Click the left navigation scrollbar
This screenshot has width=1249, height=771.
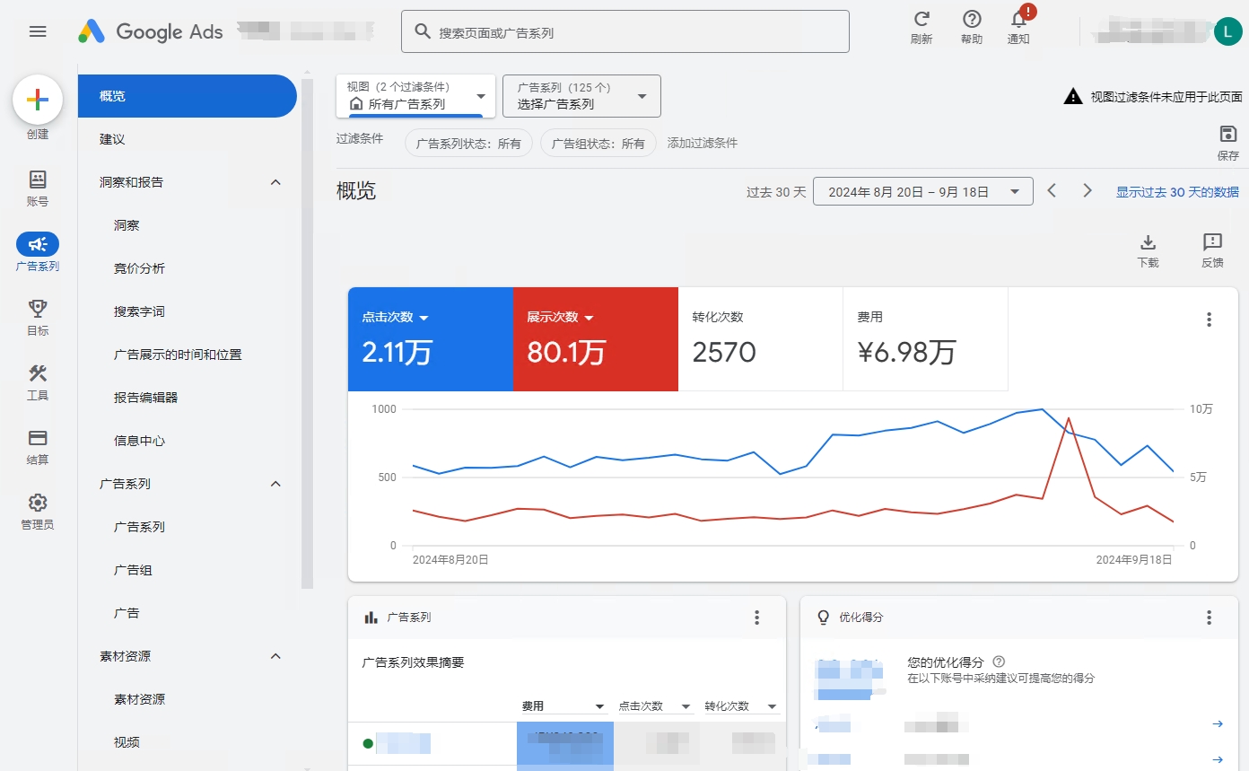(x=307, y=332)
